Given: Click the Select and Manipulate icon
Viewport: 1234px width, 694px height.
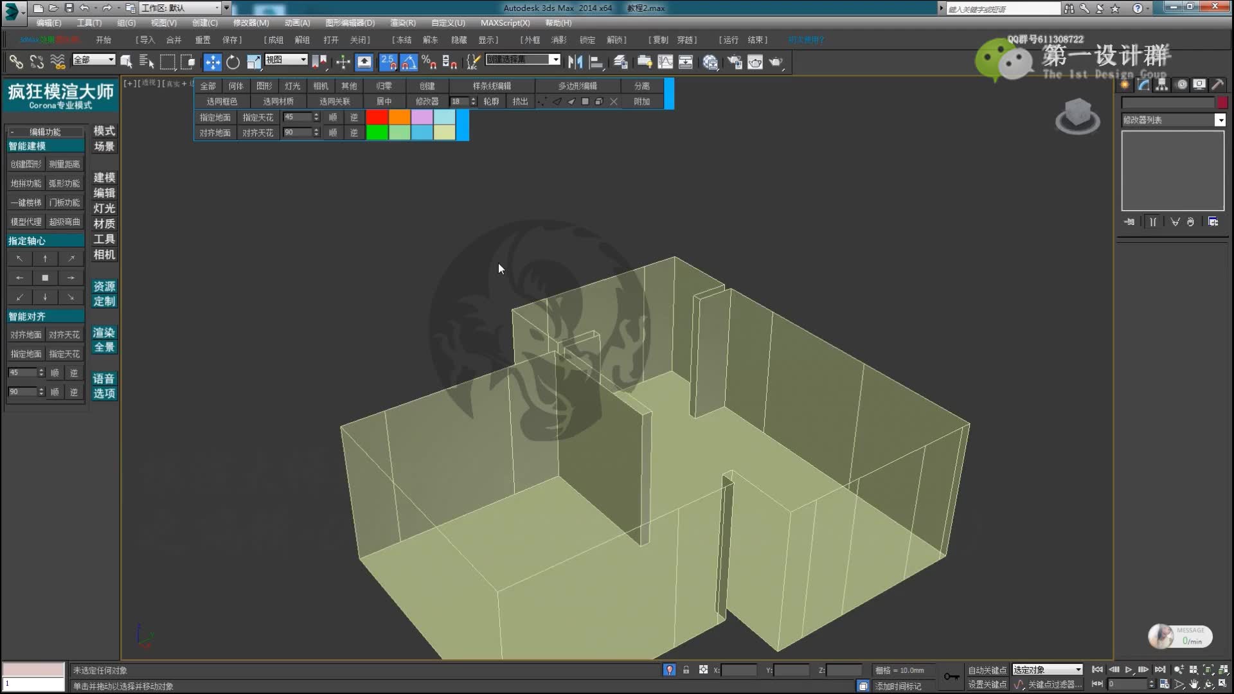Looking at the screenshot, I should click(x=343, y=62).
